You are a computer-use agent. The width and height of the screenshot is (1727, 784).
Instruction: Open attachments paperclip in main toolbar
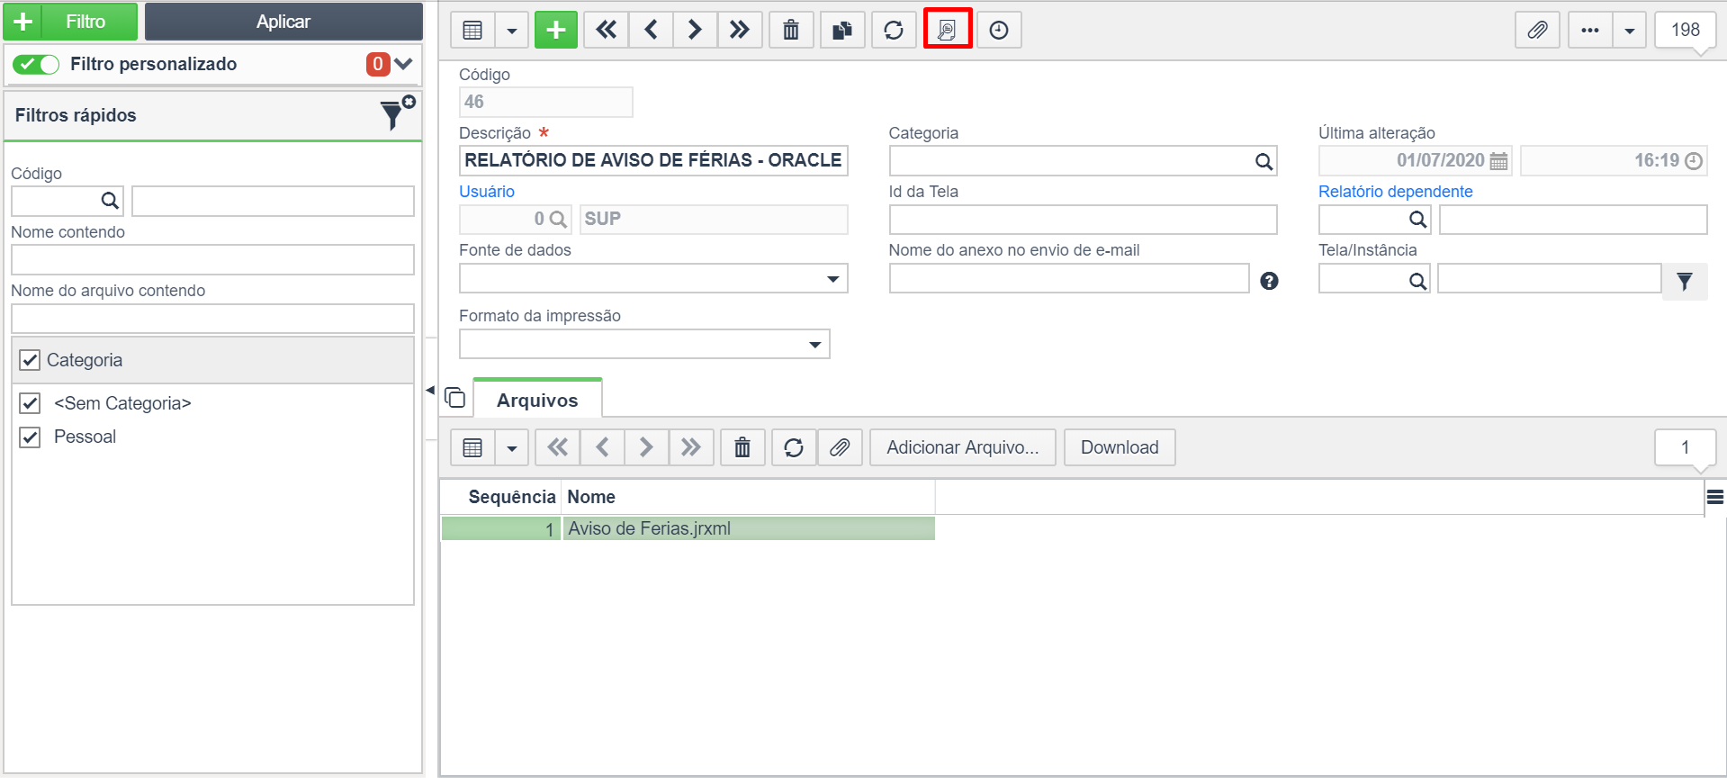(x=1537, y=30)
